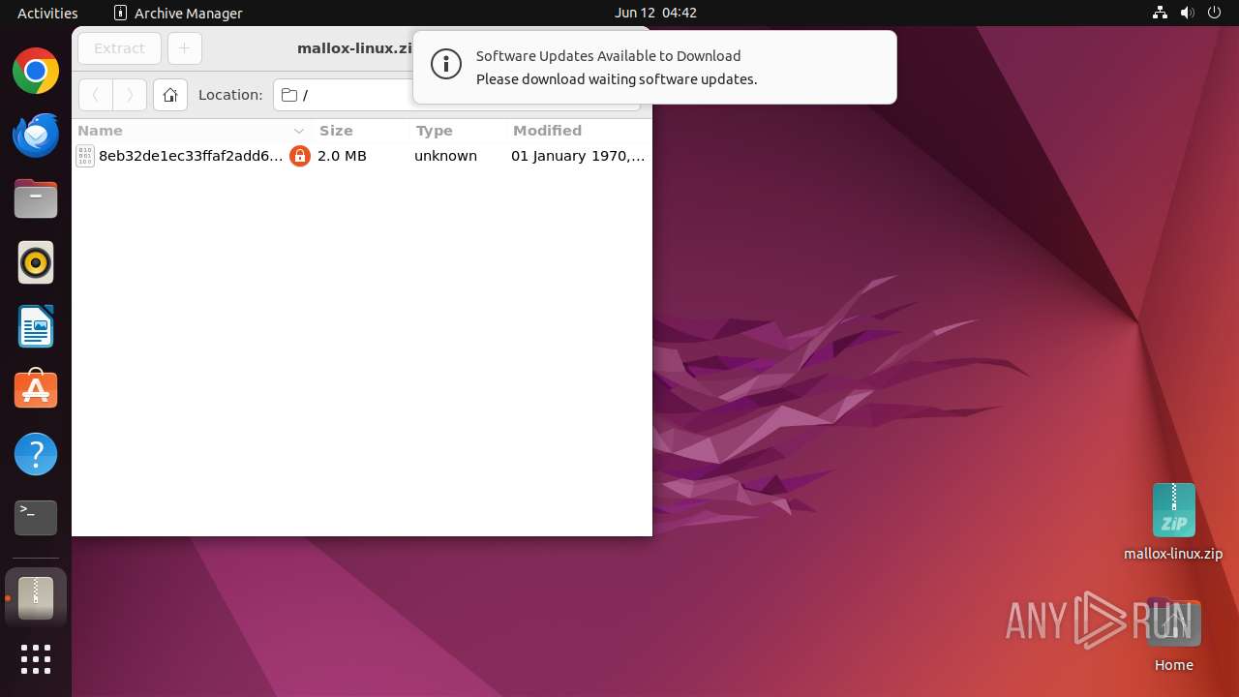The image size is (1239, 697).
Task: Click the binary file icon in row
Action: coord(85,156)
